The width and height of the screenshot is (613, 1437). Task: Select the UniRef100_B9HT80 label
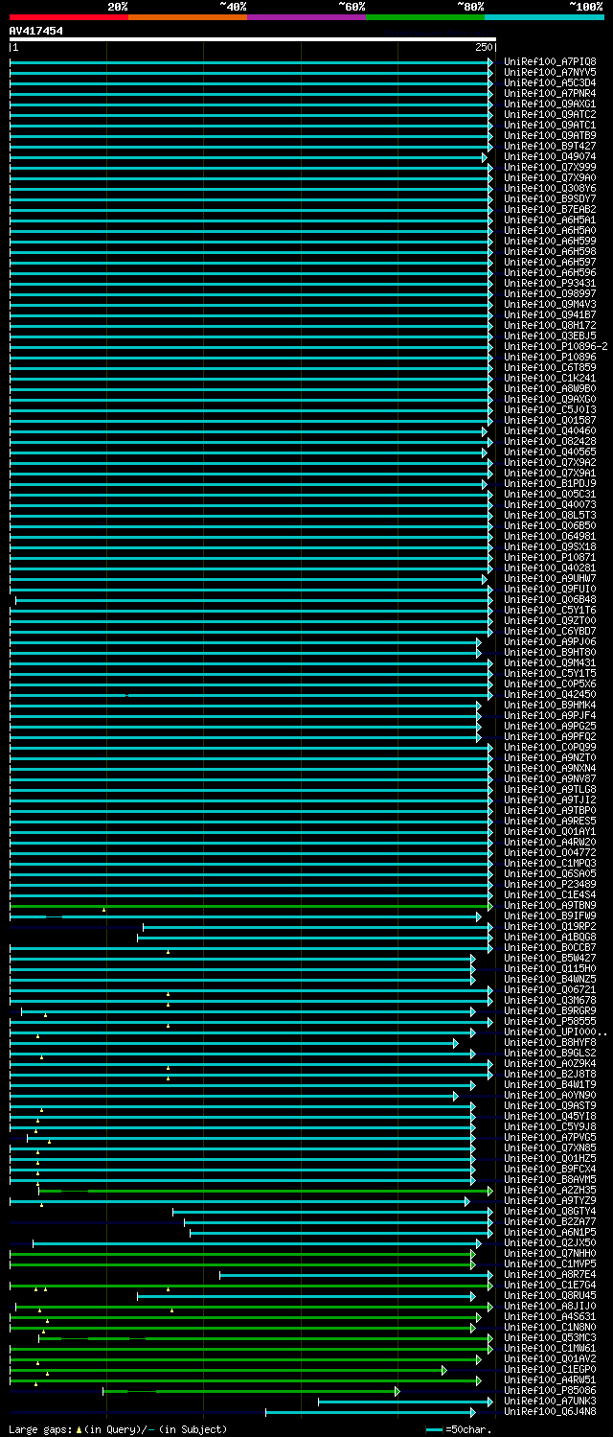(x=550, y=652)
